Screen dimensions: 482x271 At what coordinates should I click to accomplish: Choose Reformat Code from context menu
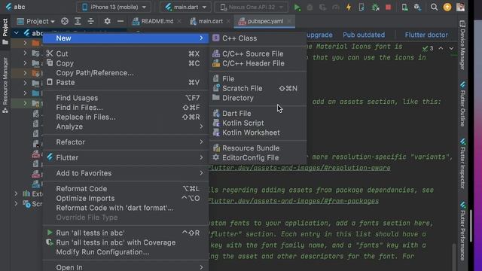[x=126, y=189]
